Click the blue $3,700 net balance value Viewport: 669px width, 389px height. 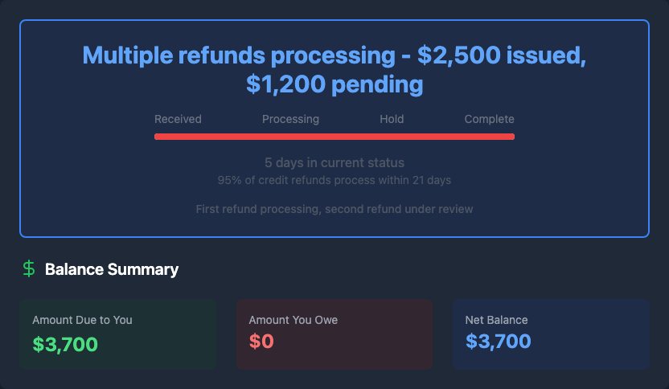coord(498,342)
